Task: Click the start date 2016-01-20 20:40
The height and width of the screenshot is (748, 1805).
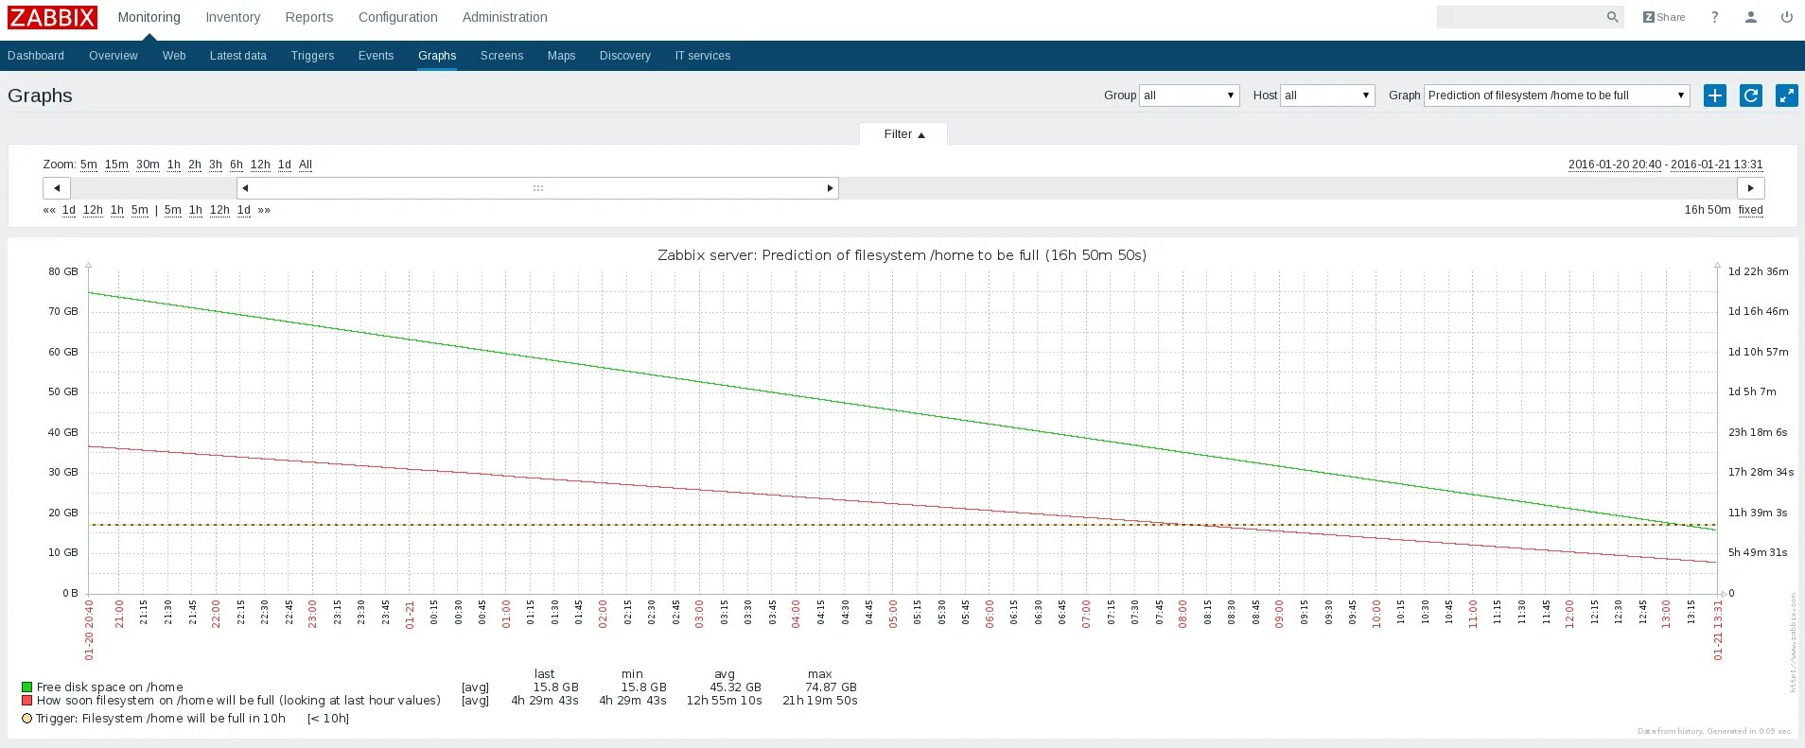Action: pos(1615,165)
